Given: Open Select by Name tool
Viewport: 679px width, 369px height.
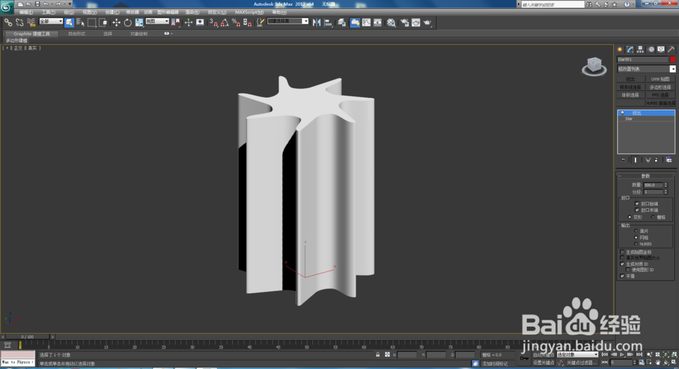Looking at the screenshot, I should (x=81, y=22).
